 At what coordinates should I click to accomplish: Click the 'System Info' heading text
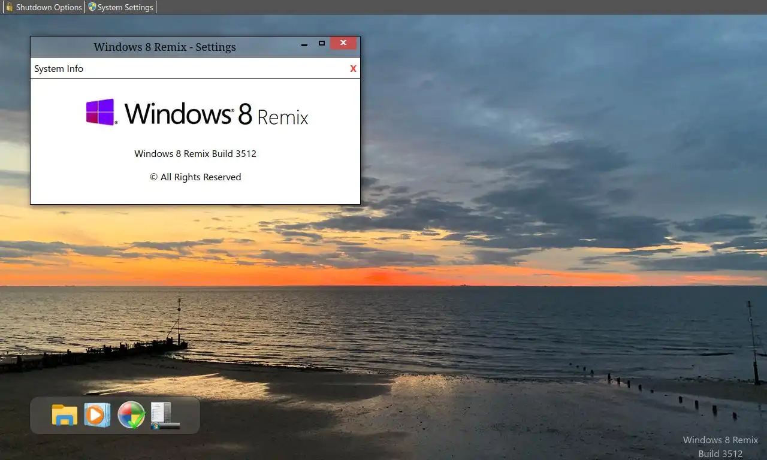point(59,68)
